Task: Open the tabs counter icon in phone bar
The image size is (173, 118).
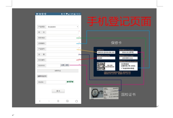Action: point(67,101)
